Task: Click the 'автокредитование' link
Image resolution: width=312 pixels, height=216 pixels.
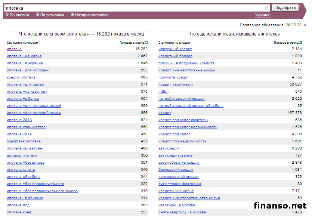Action: click(x=175, y=155)
